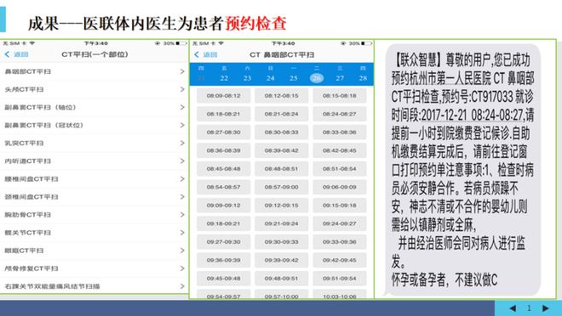Select the 颅骨修复CT平扫 list item
This screenshot has height=316, width=562.
coord(95,268)
